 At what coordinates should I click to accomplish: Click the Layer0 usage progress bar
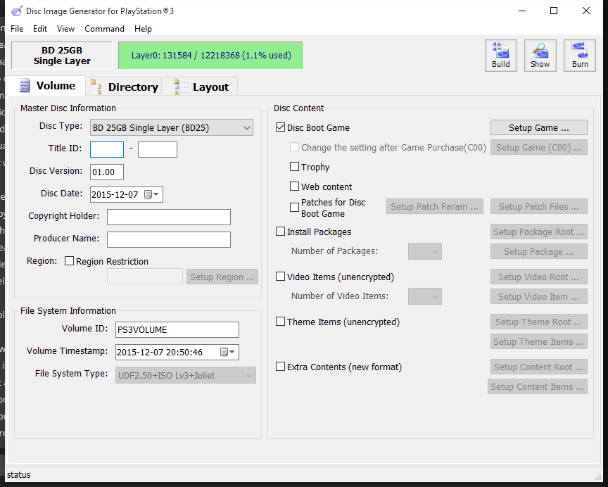[x=210, y=56]
